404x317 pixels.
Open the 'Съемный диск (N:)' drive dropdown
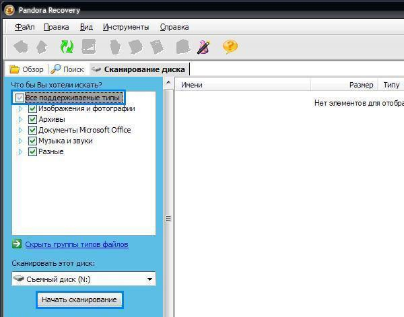[149, 279]
